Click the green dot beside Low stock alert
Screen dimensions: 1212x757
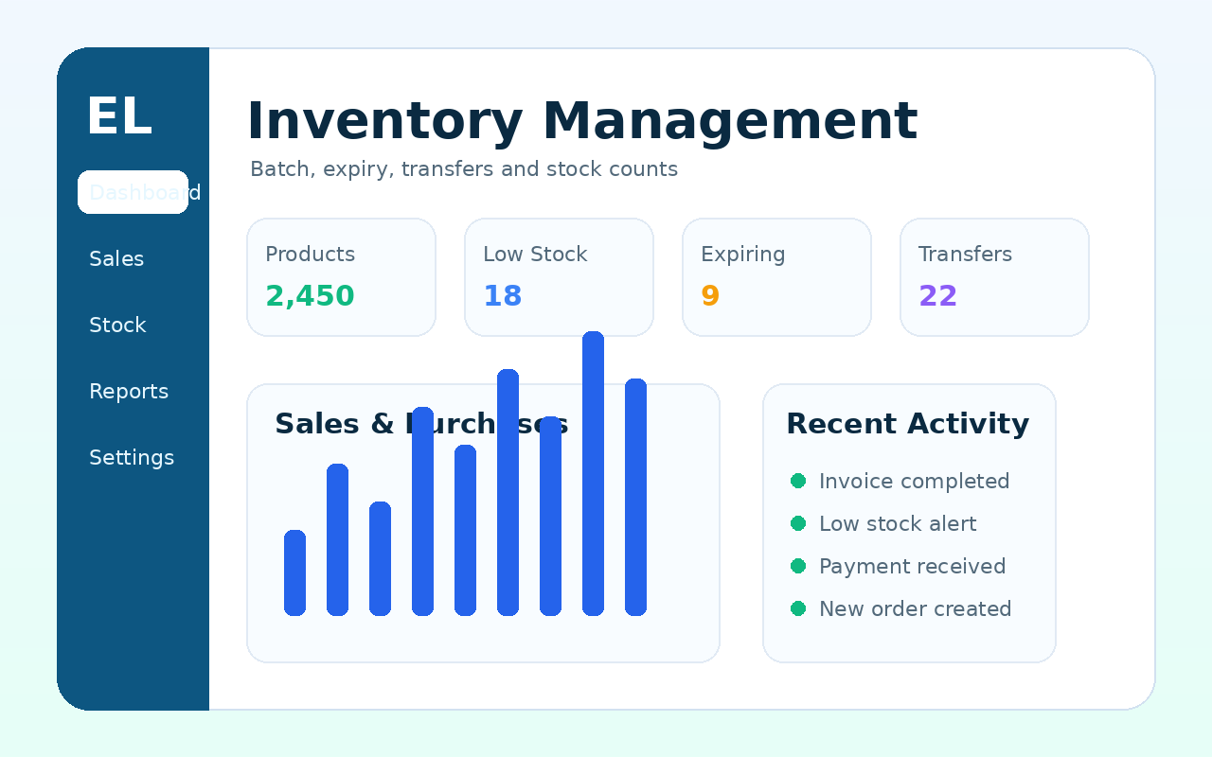[x=798, y=523]
